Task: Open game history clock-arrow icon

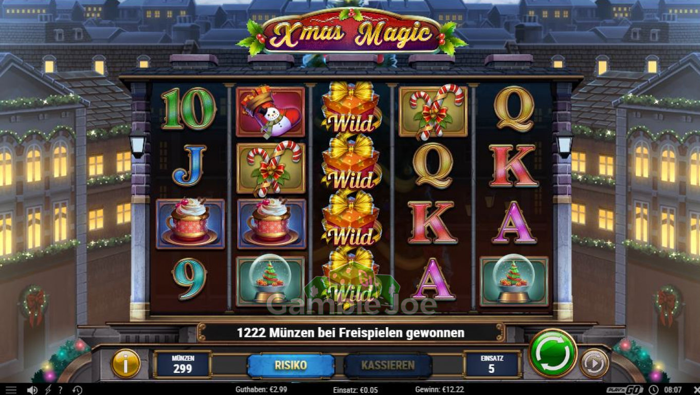Action: [x=77, y=390]
